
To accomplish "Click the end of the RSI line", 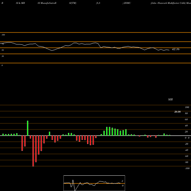I will [169, 50].
